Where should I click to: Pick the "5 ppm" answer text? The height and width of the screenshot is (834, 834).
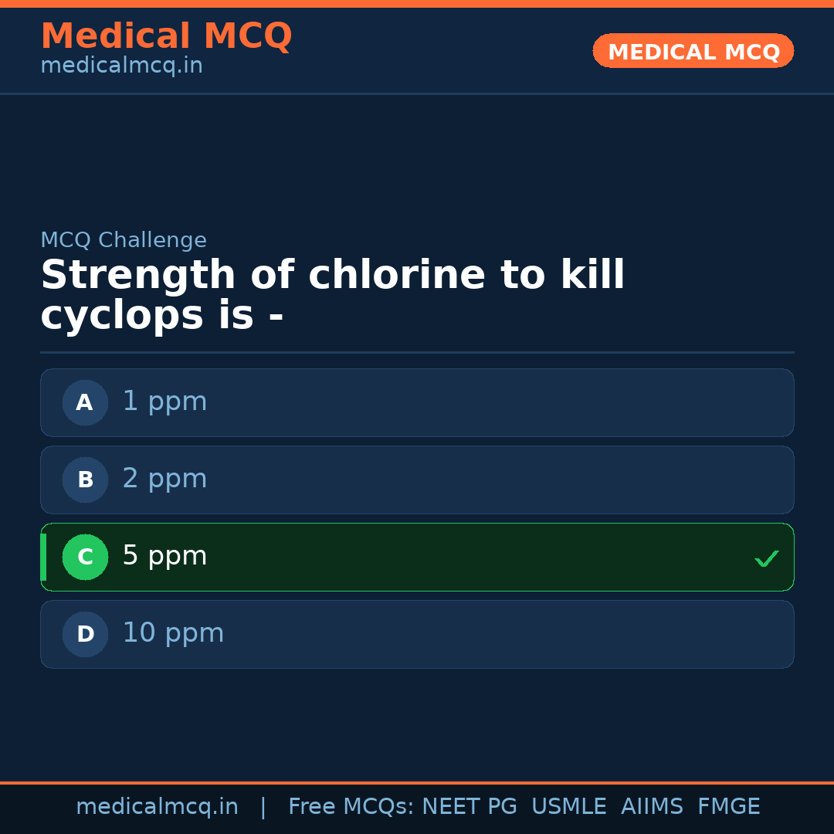(164, 557)
